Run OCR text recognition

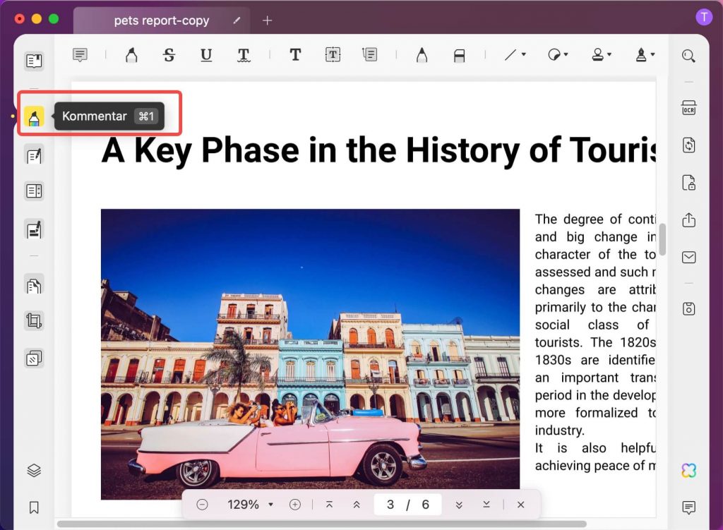688,108
